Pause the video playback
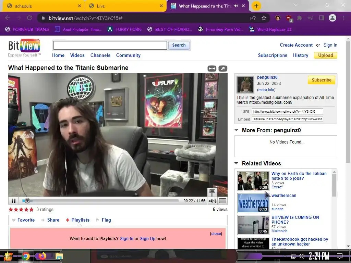 coord(13,201)
